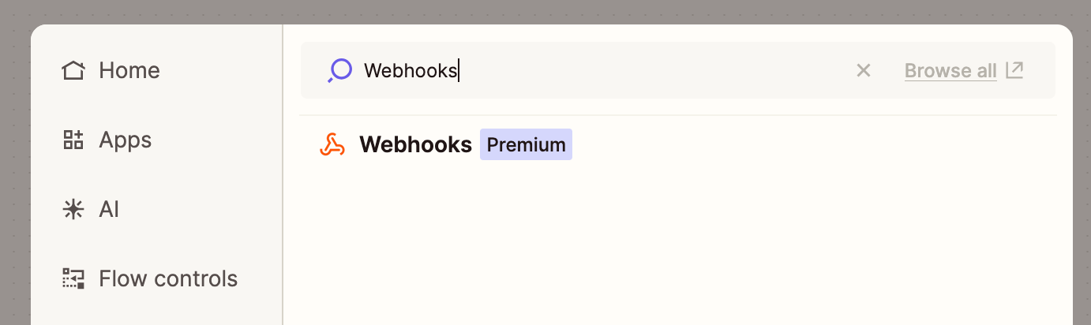Open the Flow controls category
The image size is (1091, 325).
(167, 279)
